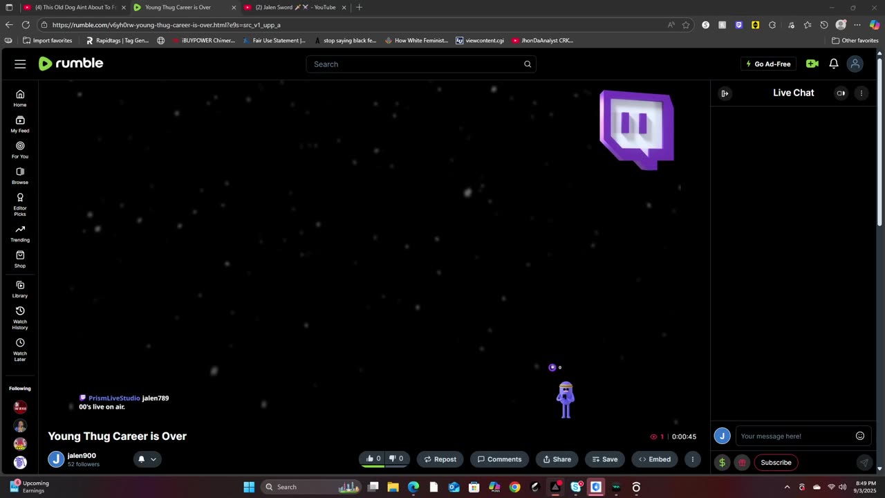This screenshot has height=498, width=885.
Task: Open the Rumble Shop
Action: 20,259
